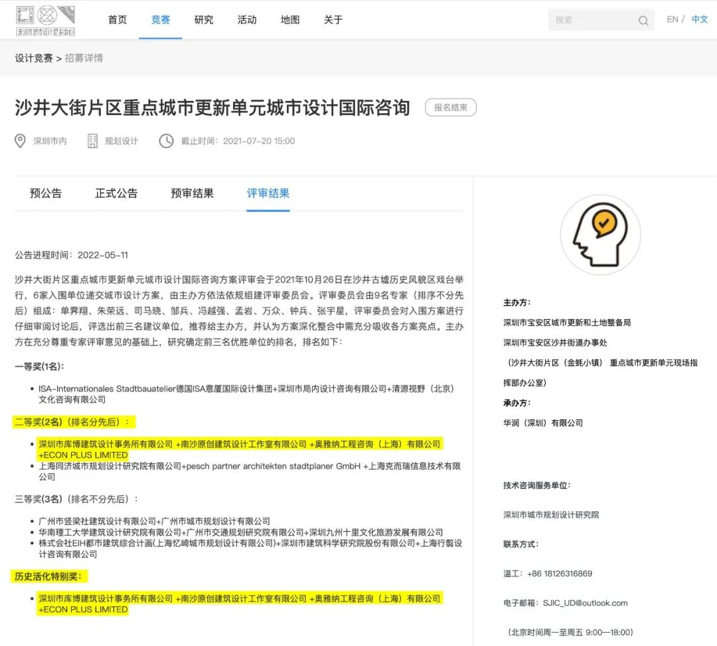The width and height of the screenshot is (717, 646).
Task: Switch to the 预公告 tab
Action: (46, 193)
